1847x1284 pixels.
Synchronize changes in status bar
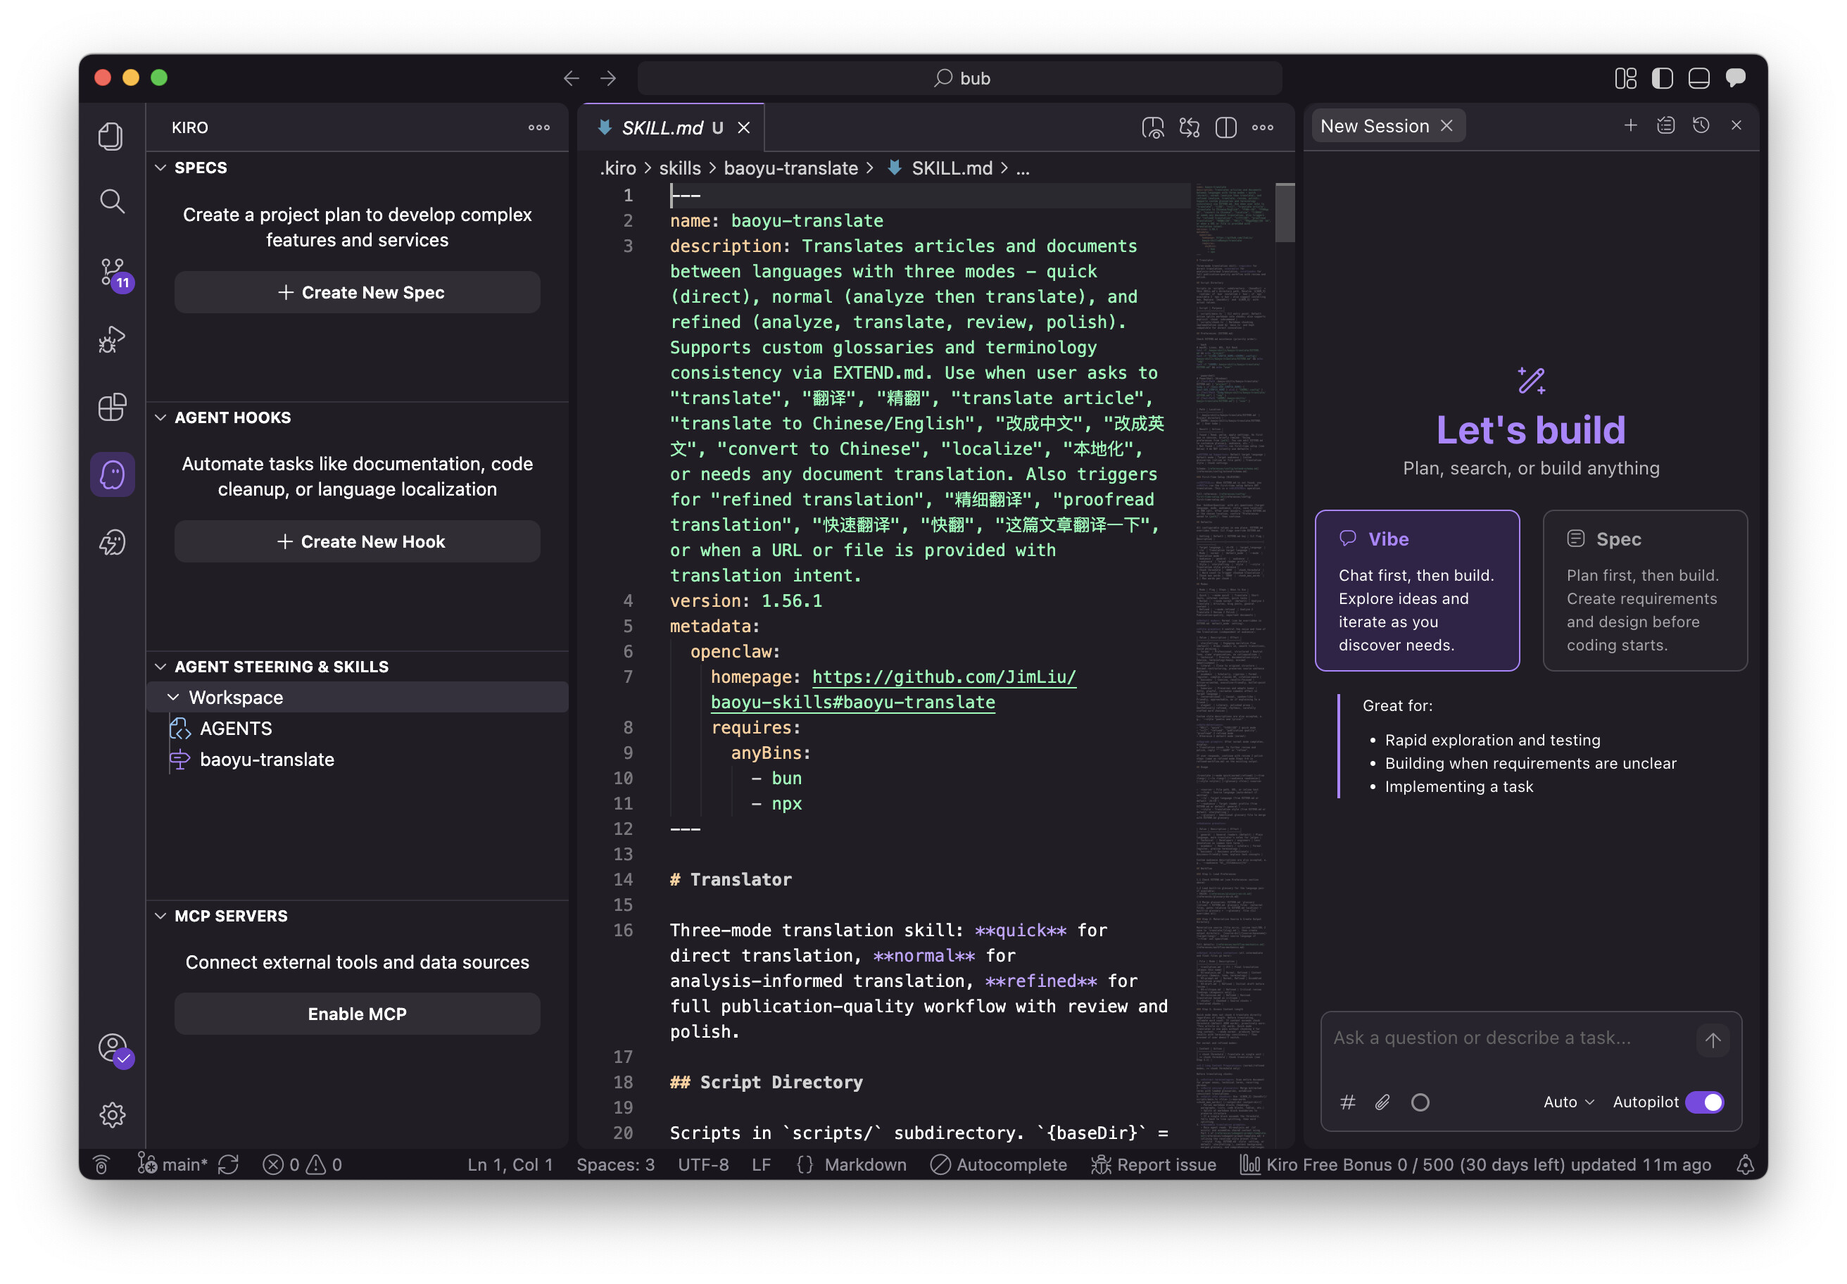coord(229,1164)
